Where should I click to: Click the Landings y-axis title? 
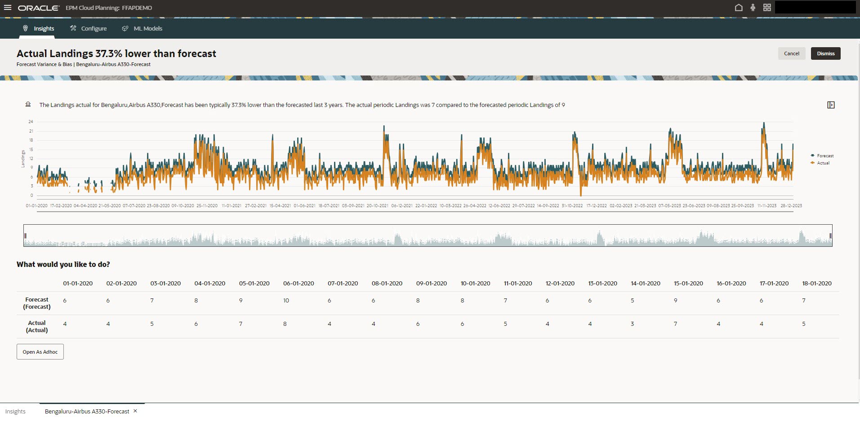tap(23, 159)
